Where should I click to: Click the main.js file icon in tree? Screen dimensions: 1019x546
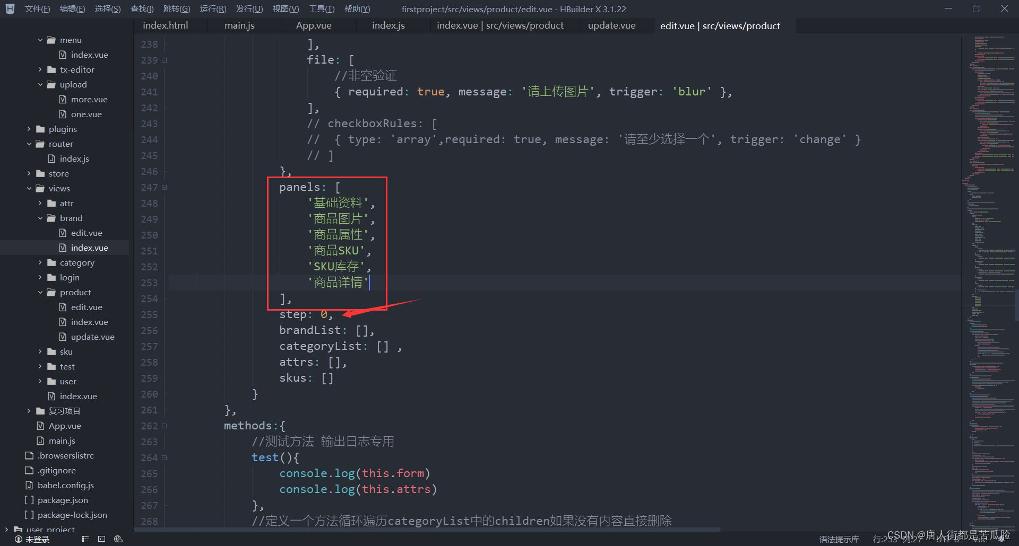pos(40,441)
